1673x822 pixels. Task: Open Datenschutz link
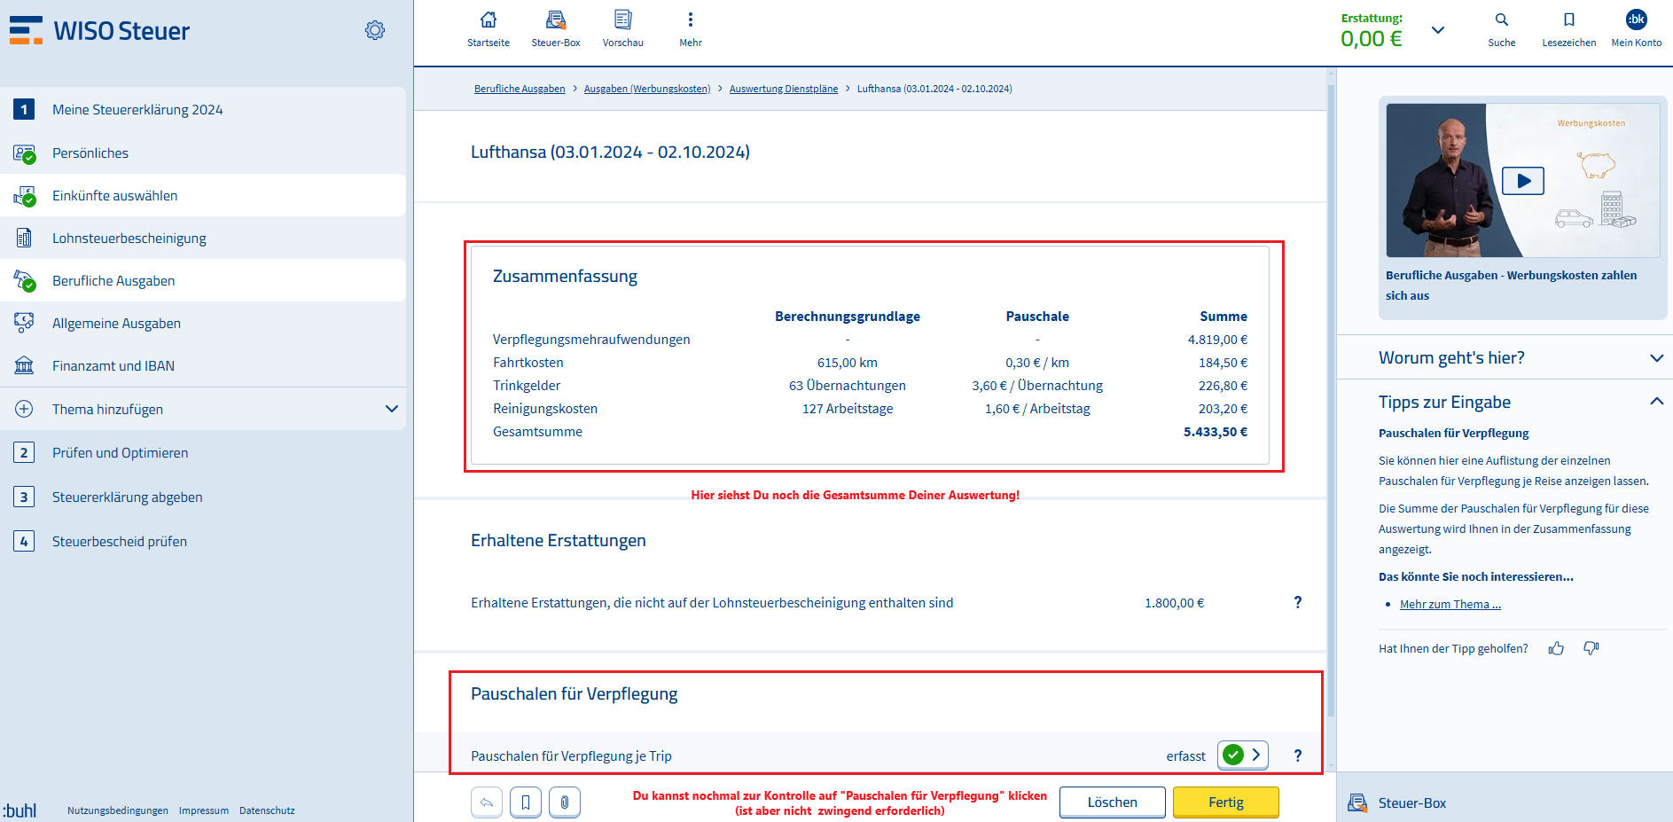point(267,810)
